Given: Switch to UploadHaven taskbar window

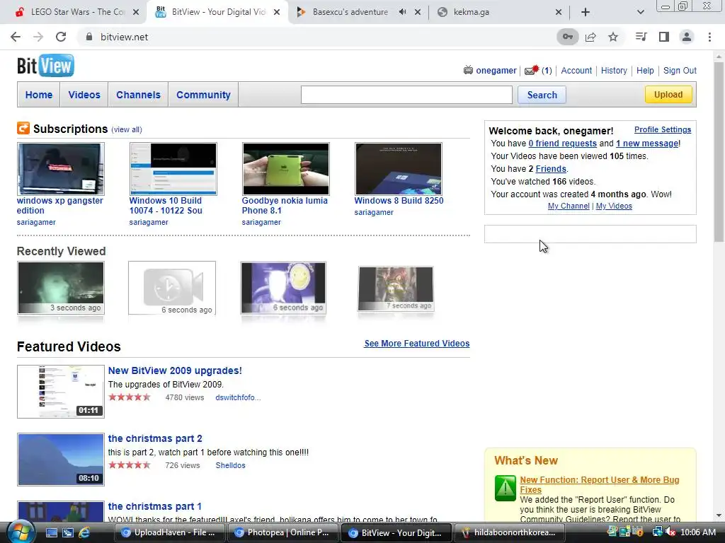Looking at the screenshot, I should 169,532.
